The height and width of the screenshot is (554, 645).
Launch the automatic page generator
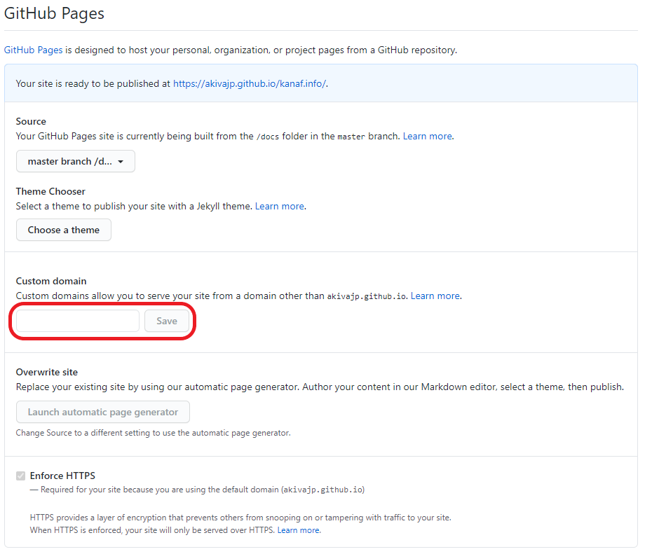tap(102, 412)
